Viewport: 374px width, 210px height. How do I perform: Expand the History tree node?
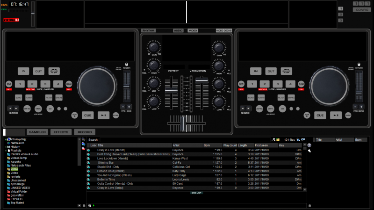tap(6, 147)
